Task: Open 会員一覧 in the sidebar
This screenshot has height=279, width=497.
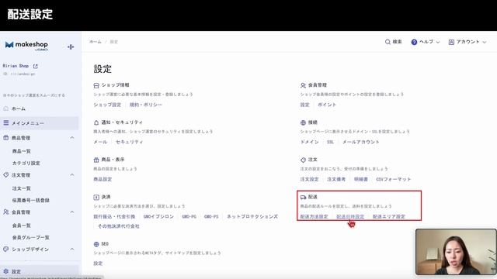Action: coord(22,226)
